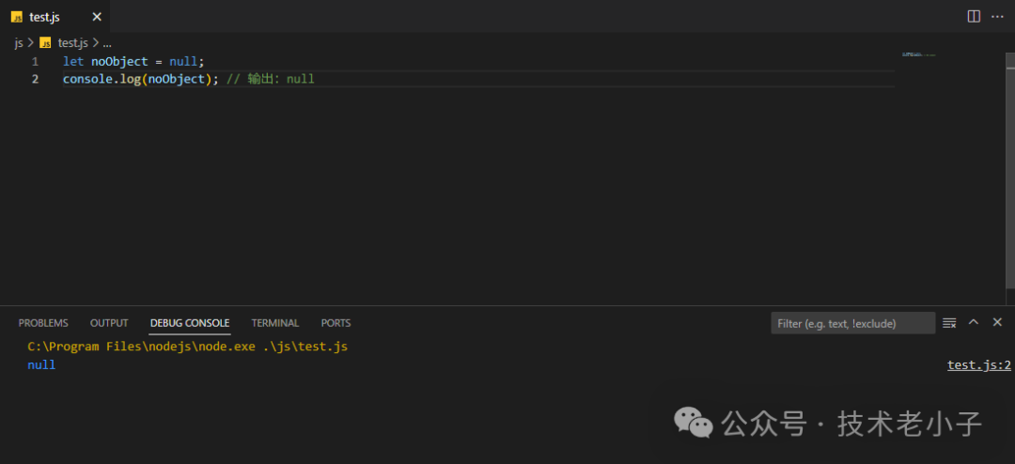Click the split editor right icon
This screenshot has height=464, width=1015.
974,16
